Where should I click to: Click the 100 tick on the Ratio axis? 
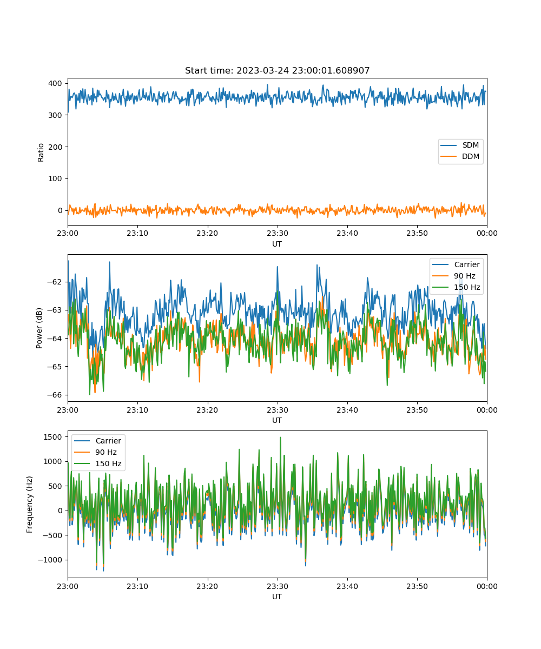(56, 178)
